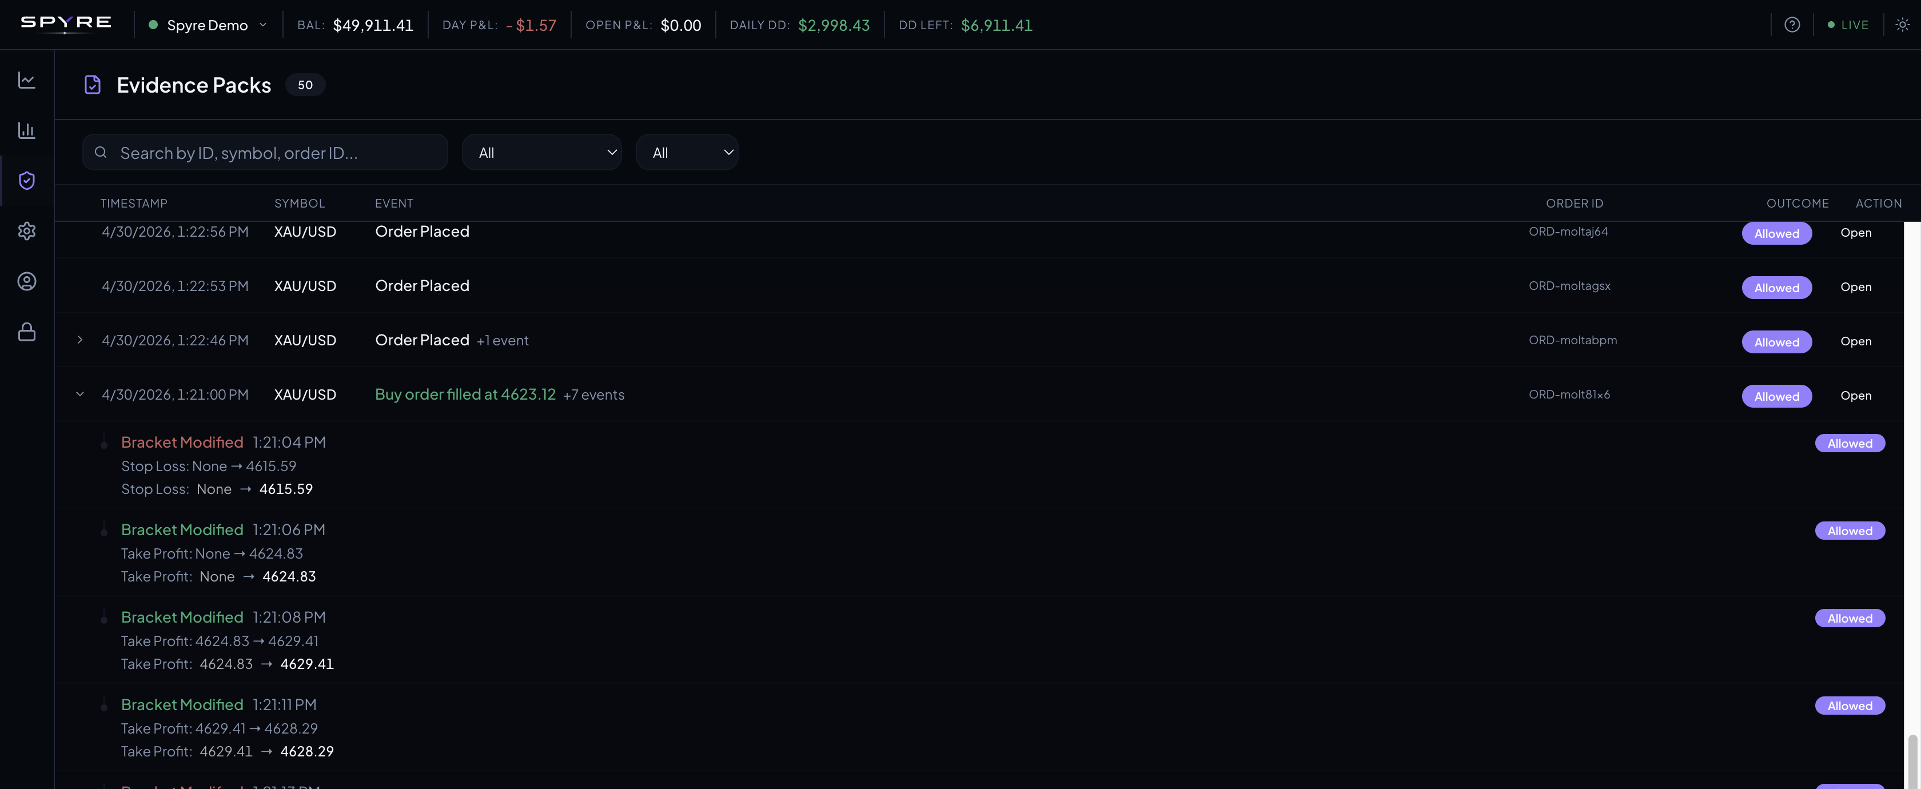Click order ID ORD-moltagsx

pyautogui.click(x=1569, y=286)
